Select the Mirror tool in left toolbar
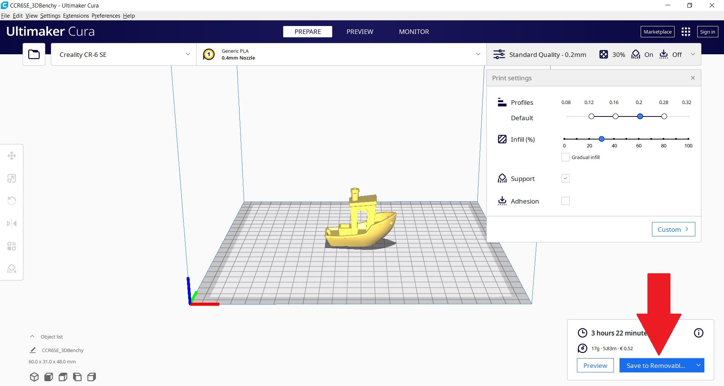This screenshot has width=724, height=386. [x=12, y=224]
